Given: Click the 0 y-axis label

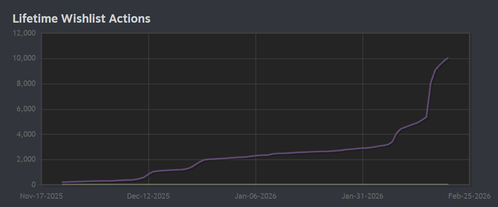Looking at the screenshot, I should click(34, 185).
